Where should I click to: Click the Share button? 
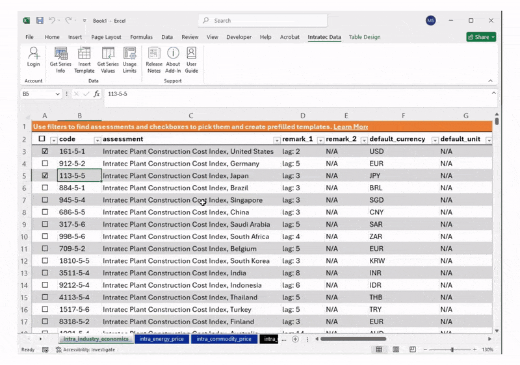(480, 37)
